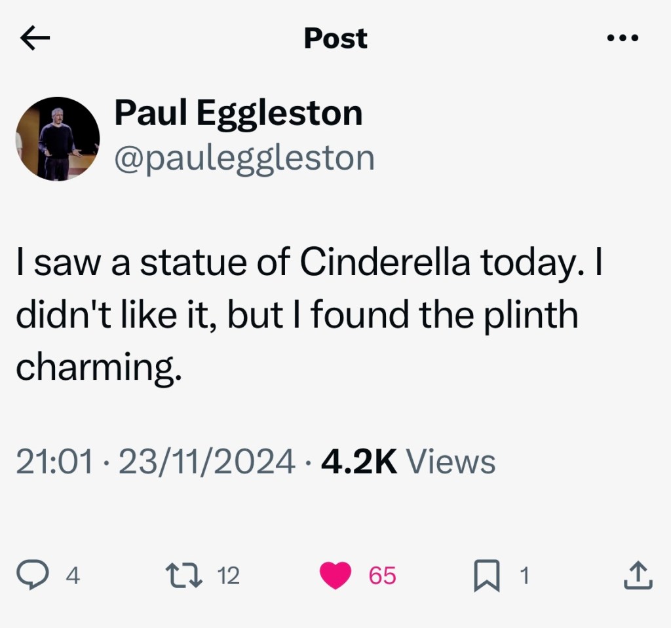
Task: Tap the bookmark count of 1
Action: coord(523,576)
